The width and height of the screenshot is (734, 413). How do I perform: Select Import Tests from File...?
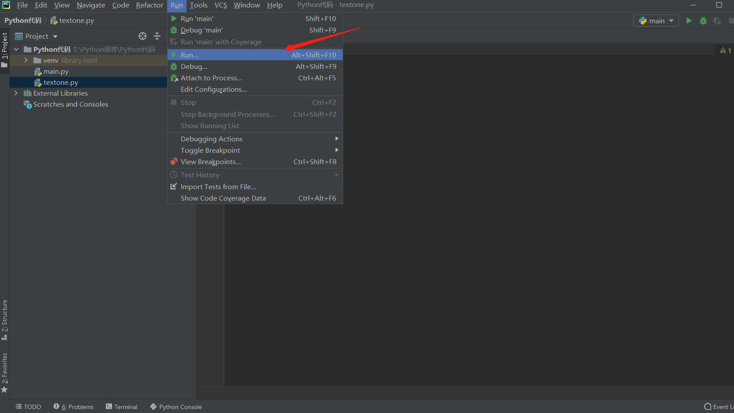point(255,187)
